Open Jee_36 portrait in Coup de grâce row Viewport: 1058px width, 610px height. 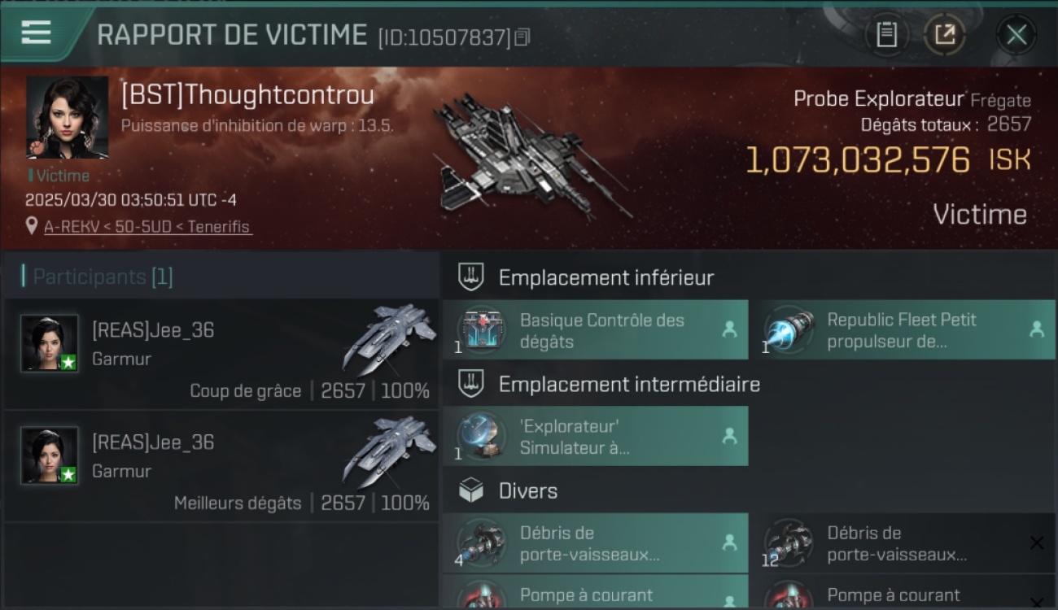pos(50,343)
